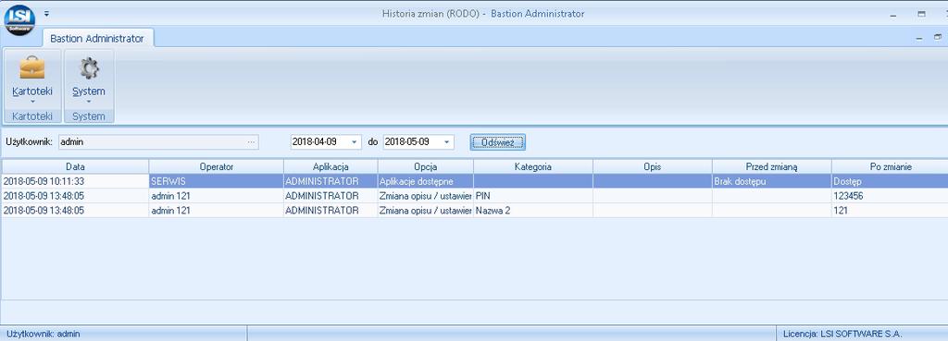Minimize the inner ribbon window

pos(919,39)
